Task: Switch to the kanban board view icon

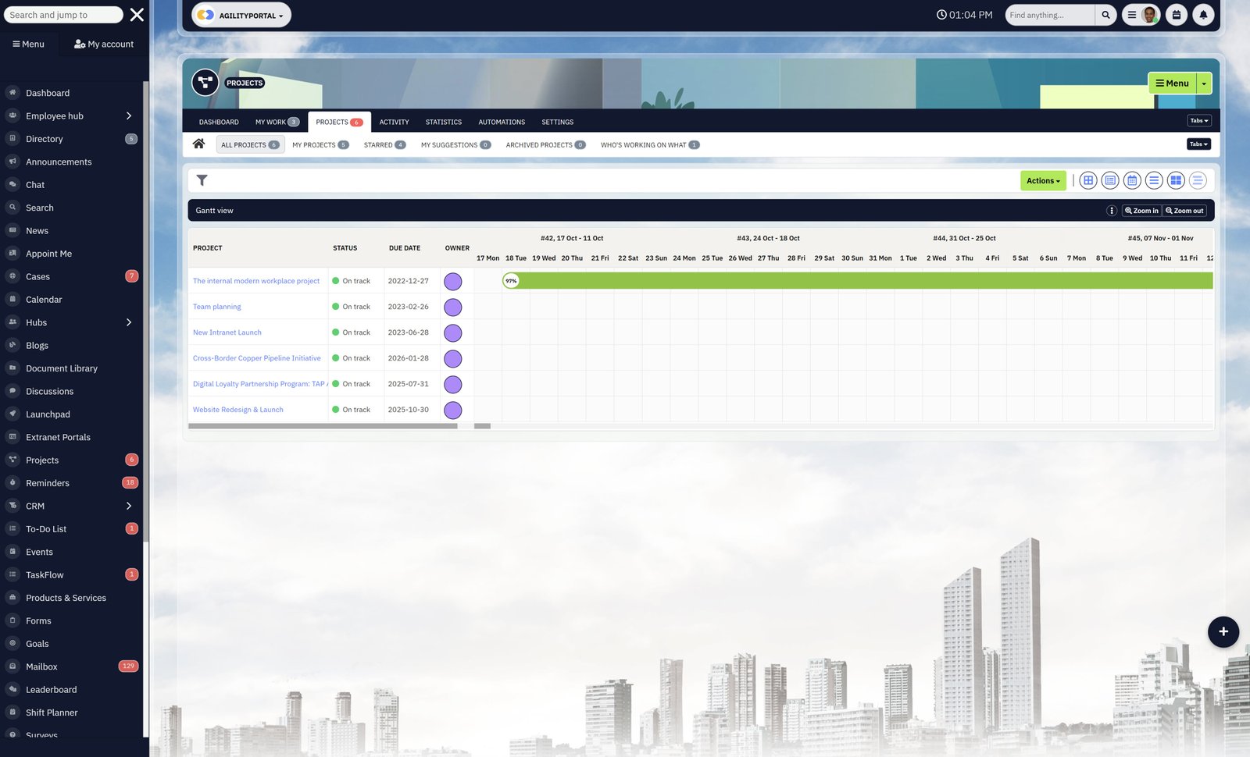Action: pos(1176,180)
